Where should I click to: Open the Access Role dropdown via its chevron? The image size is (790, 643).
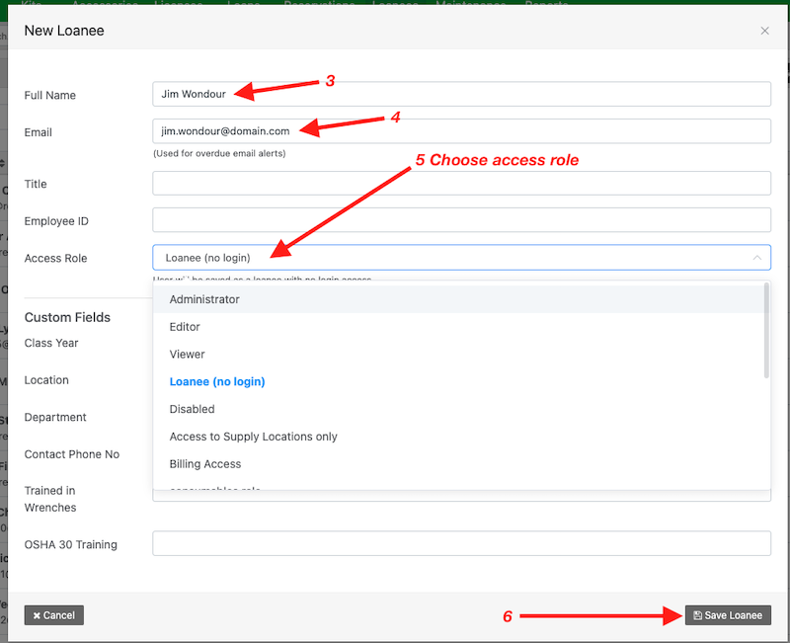pos(758,256)
